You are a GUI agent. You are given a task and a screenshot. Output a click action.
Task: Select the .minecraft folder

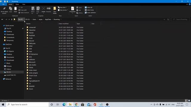[x=32, y=27]
